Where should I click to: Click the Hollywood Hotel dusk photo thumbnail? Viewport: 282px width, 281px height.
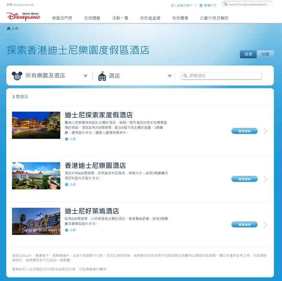pos(36,221)
